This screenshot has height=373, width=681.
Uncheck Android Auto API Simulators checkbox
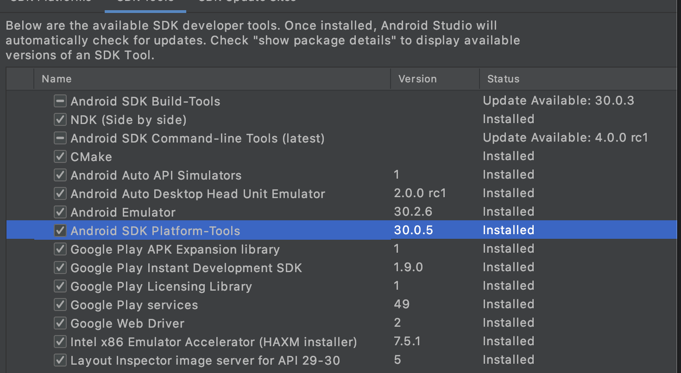click(60, 175)
